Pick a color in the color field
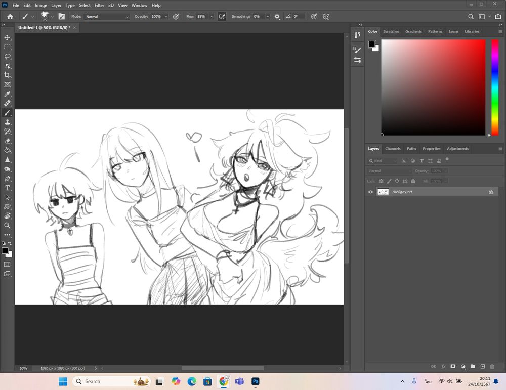The width and height of the screenshot is (506, 390). coord(434,88)
